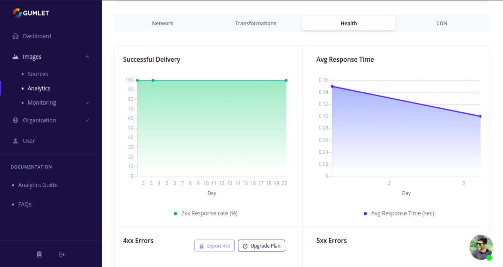Go to Dashboard in sidebar
Image resolution: width=503 pixels, height=267 pixels.
pyautogui.click(x=37, y=36)
